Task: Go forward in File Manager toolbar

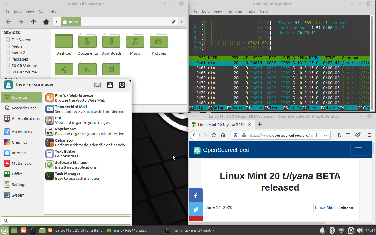Action: (x=21, y=22)
